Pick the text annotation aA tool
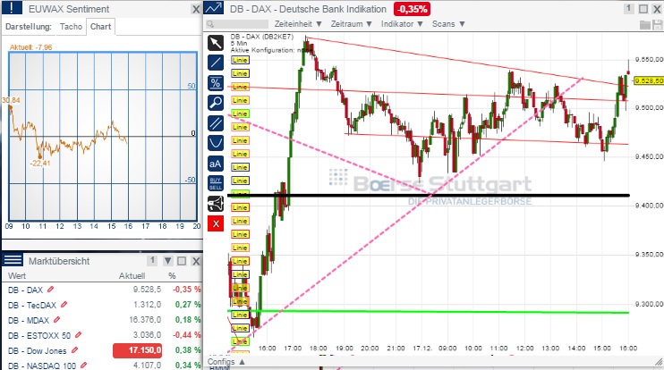Viewport: 664px width, 370px height. click(x=215, y=163)
